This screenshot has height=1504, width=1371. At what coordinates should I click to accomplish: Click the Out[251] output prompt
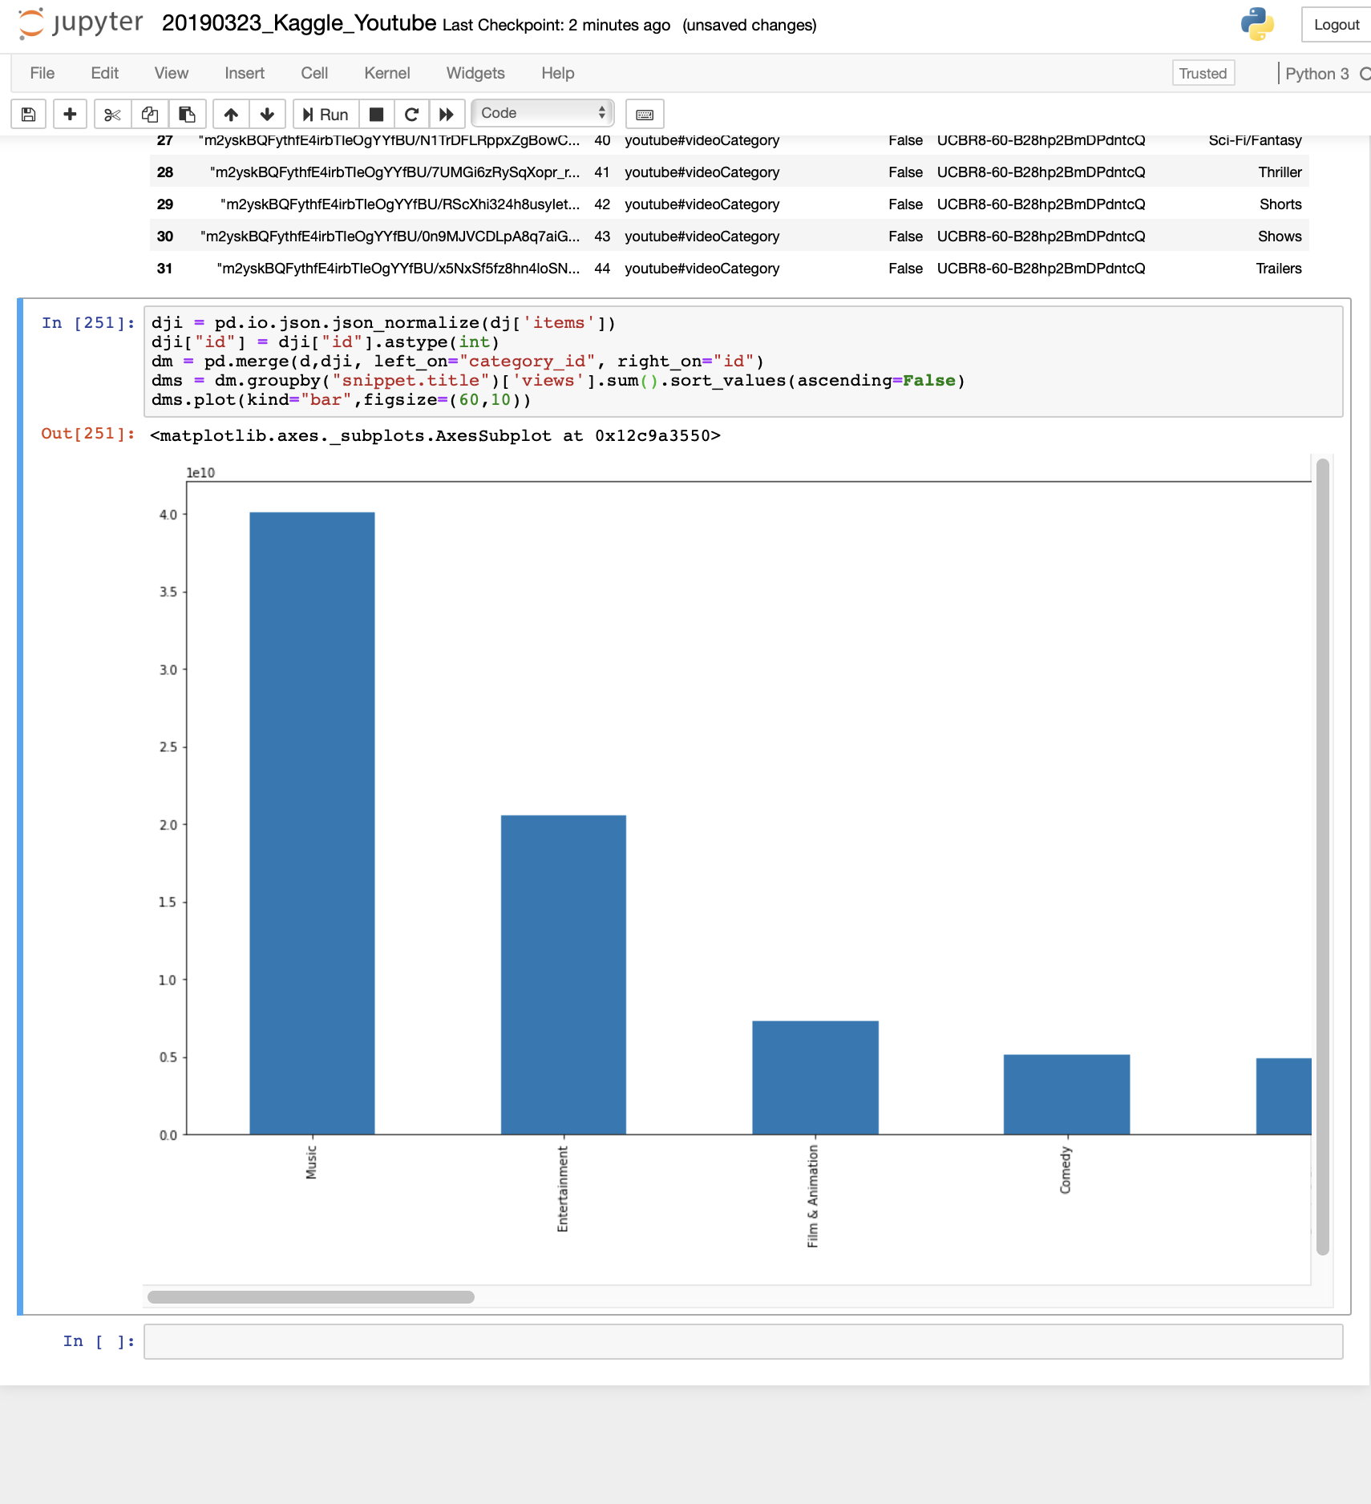pyautogui.click(x=88, y=434)
